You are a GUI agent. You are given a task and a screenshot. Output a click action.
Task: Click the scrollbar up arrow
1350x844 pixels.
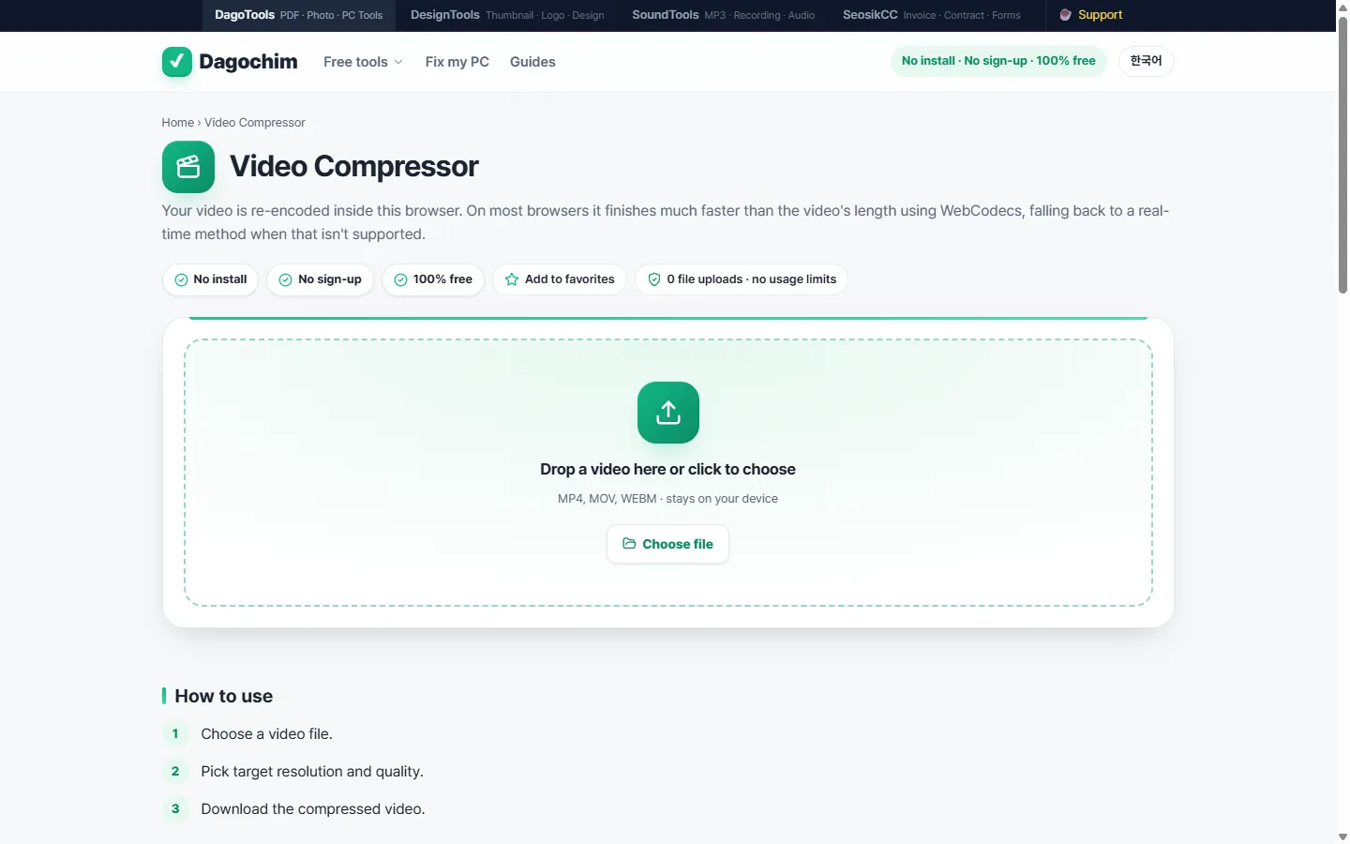[x=1342, y=7]
